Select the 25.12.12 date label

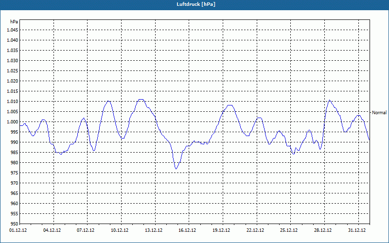pos(289,230)
